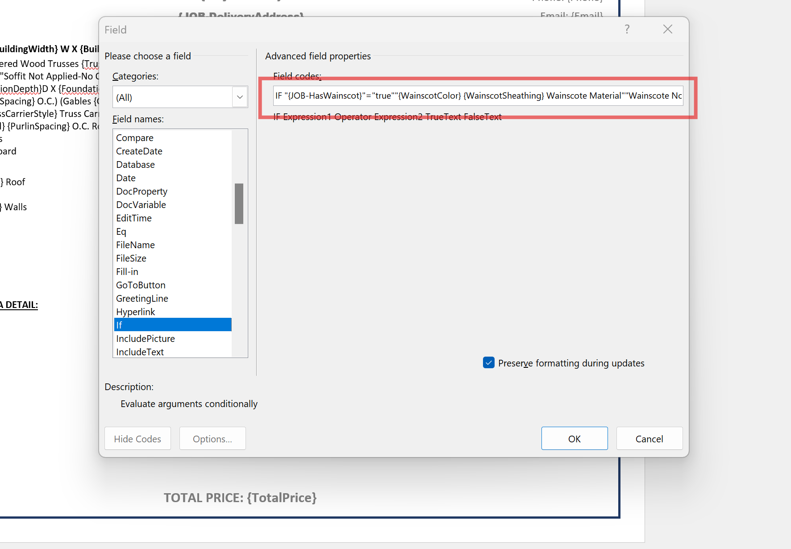Viewport: 791px width, 549px height.
Task: Choose Database from field names
Action: (x=135, y=165)
